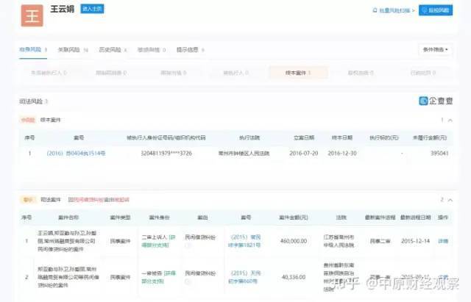The height and width of the screenshot is (302, 471).
Task: Open case number (2016) 苏0404执1514号
Action: (77, 154)
